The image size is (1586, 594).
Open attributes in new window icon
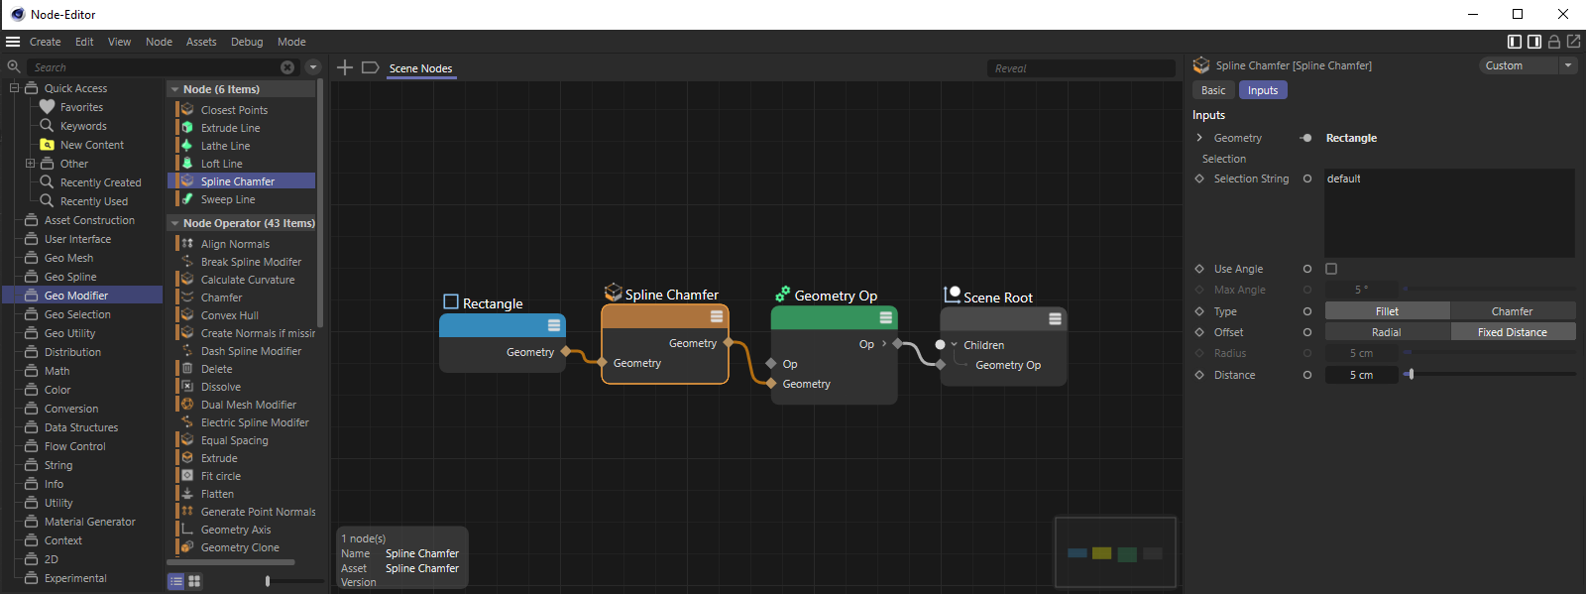(1573, 42)
